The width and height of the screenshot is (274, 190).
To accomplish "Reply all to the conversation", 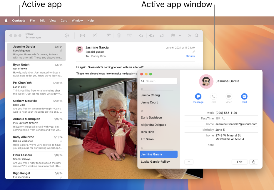I will pos(152,35).
